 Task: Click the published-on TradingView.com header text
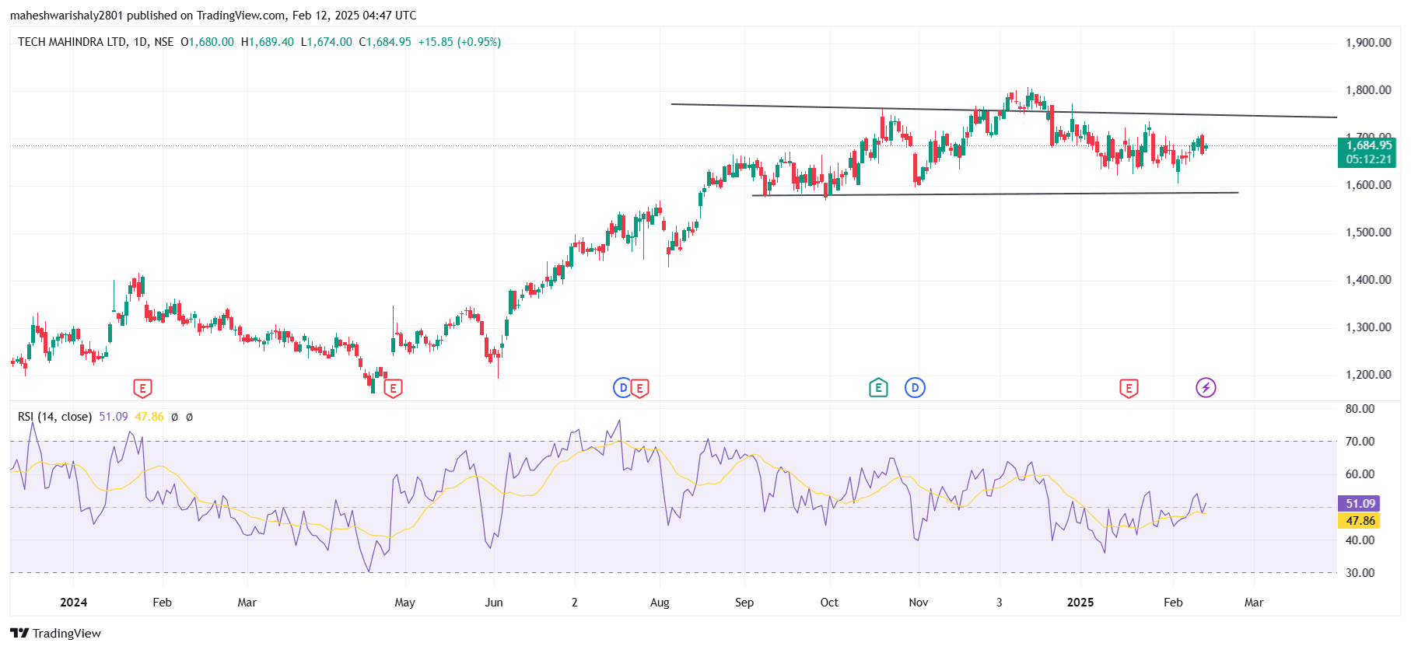[213, 16]
